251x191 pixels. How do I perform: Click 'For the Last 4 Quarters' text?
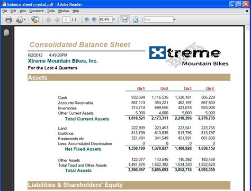click(x=52, y=68)
